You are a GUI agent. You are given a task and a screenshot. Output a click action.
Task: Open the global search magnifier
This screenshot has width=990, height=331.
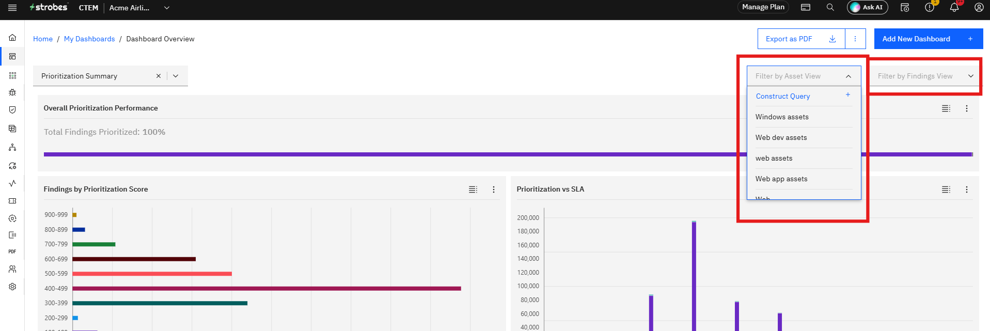click(x=830, y=7)
